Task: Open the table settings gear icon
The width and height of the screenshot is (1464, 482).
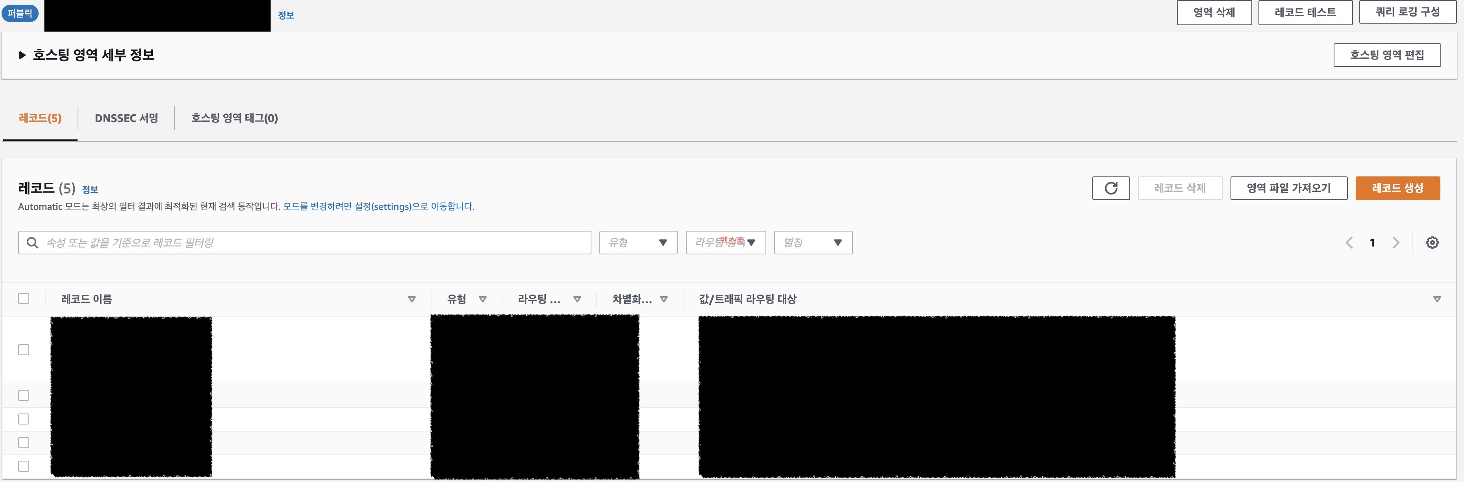Action: point(1432,243)
